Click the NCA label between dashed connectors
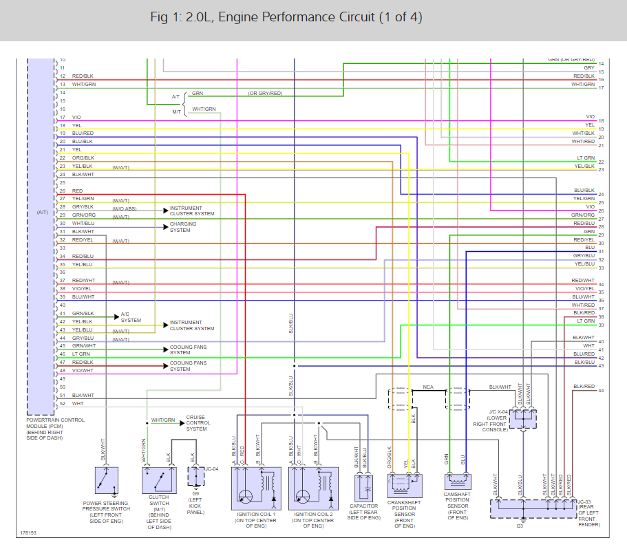The height and width of the screenshot is (549, 627). 428,387
